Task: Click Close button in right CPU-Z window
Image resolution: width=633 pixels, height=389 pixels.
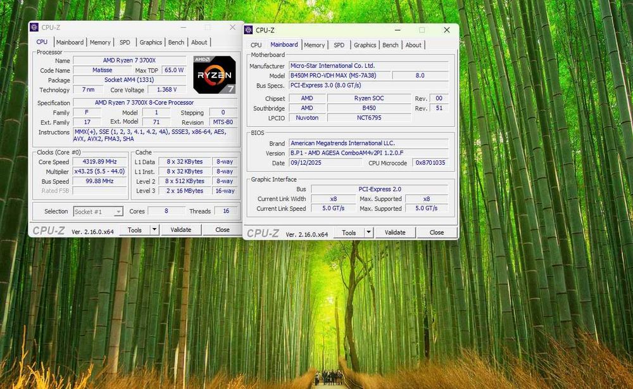Action: tap(437, 233)
